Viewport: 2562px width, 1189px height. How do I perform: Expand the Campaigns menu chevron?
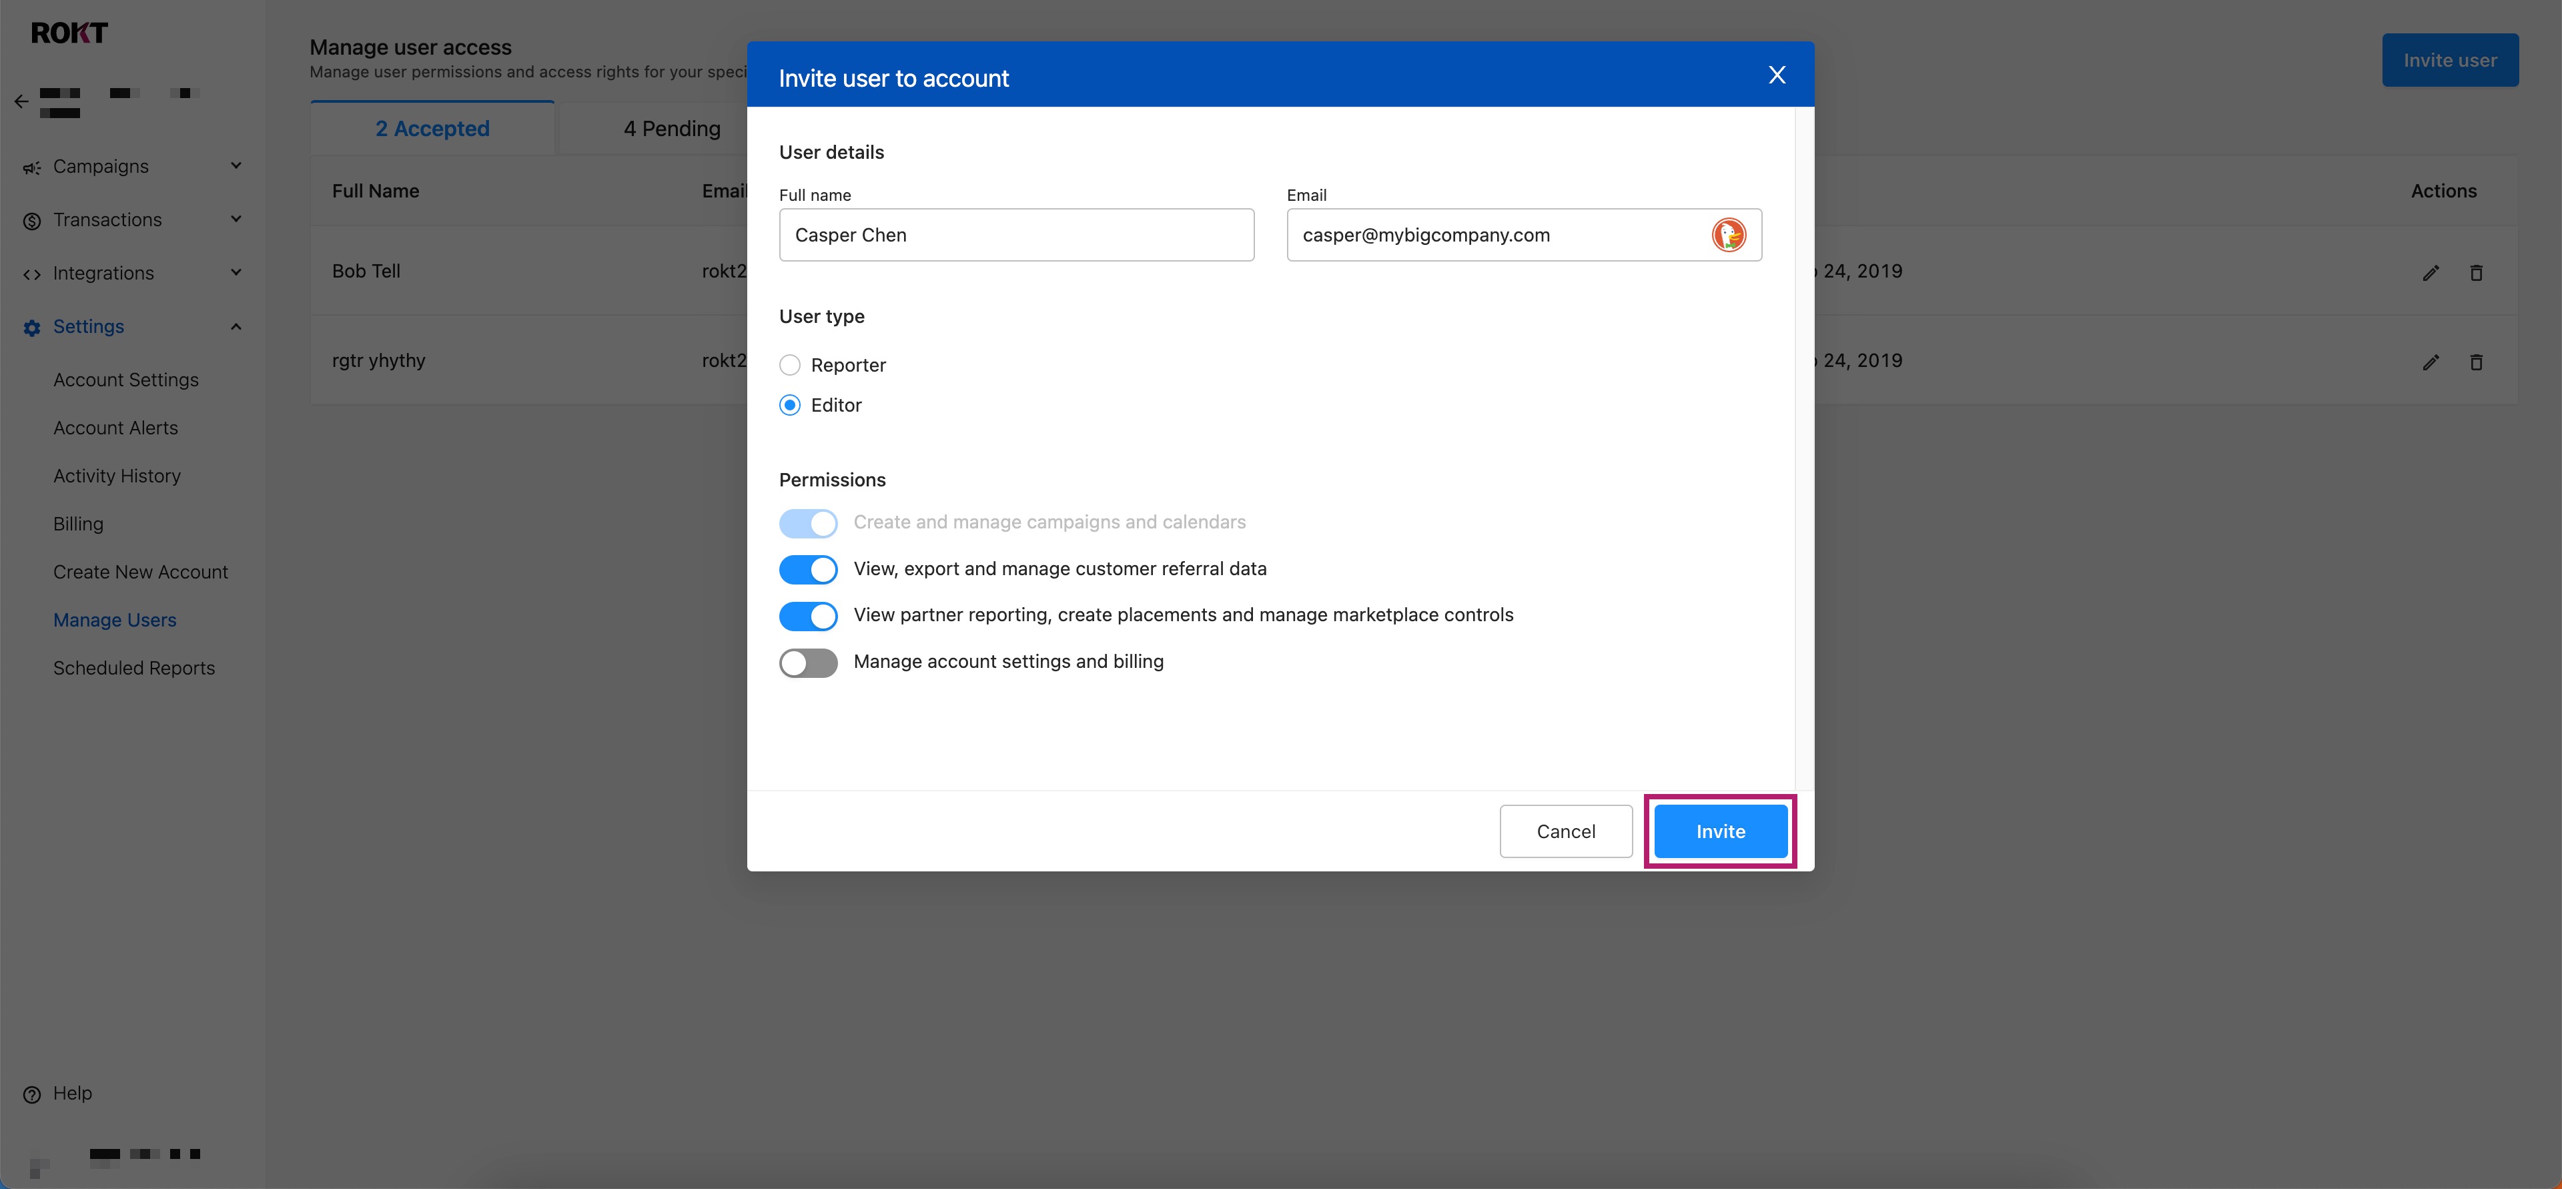pyautogui.click(x=236, y=165)
